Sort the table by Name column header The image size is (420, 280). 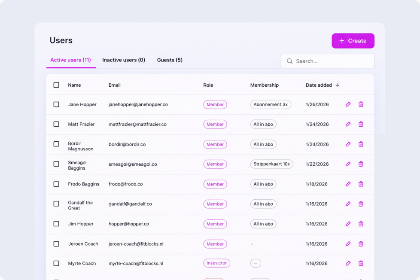pyautogui.click(x=74, y=85)
